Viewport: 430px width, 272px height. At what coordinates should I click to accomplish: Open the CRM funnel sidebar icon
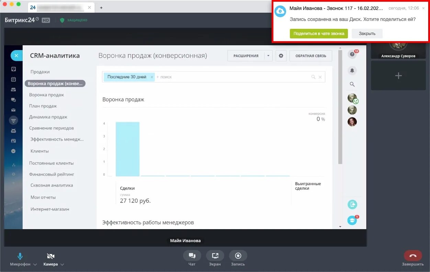(13, 120)
